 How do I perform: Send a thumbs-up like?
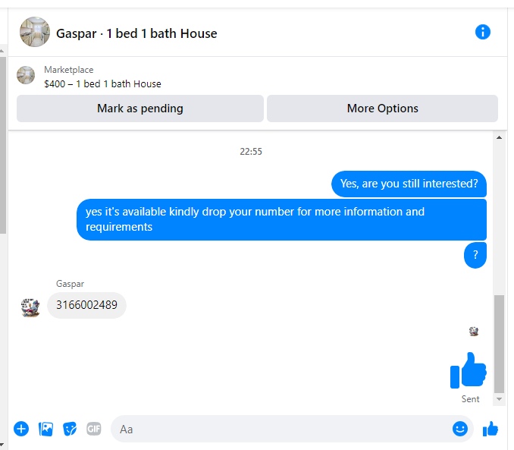coord(490,429)
